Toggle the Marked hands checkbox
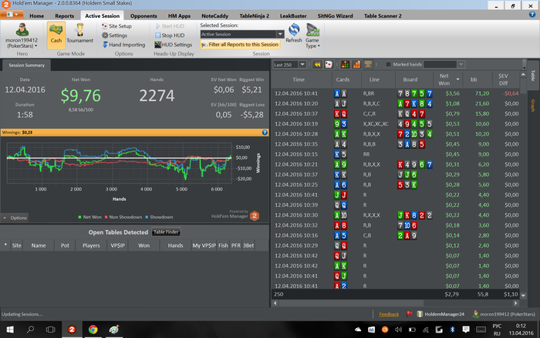540x338 pixels. tap(389, 64)
